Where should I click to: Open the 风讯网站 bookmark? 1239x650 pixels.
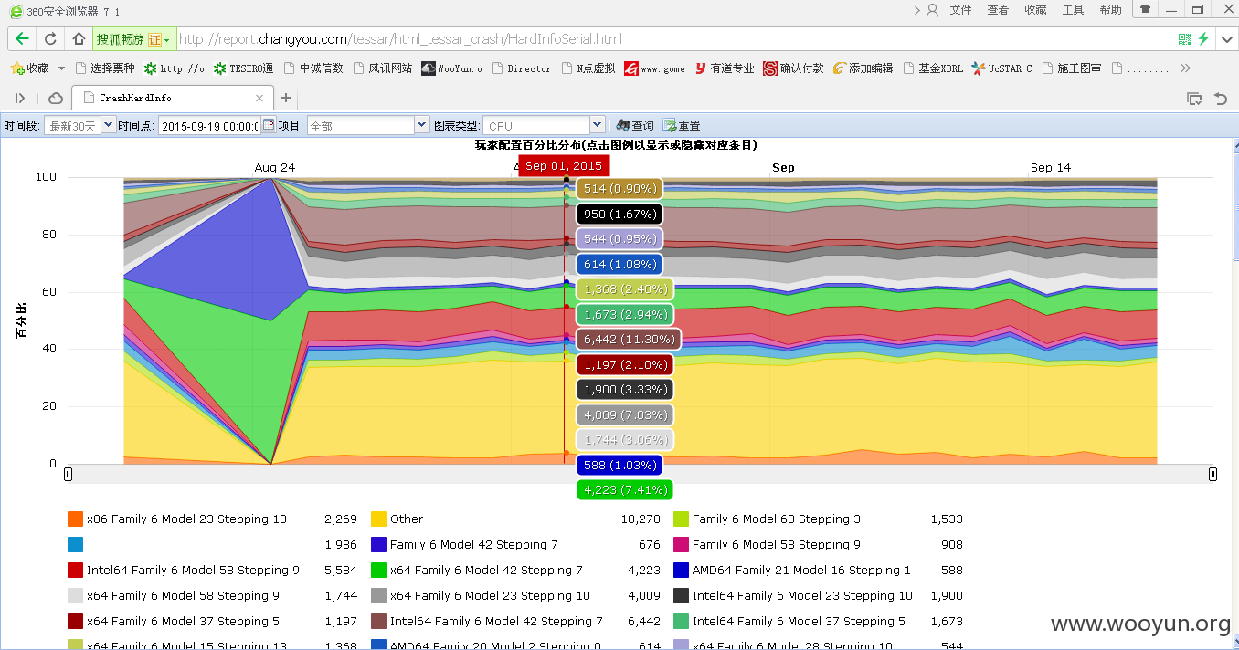pyautogui.click(x=383, y=68)
